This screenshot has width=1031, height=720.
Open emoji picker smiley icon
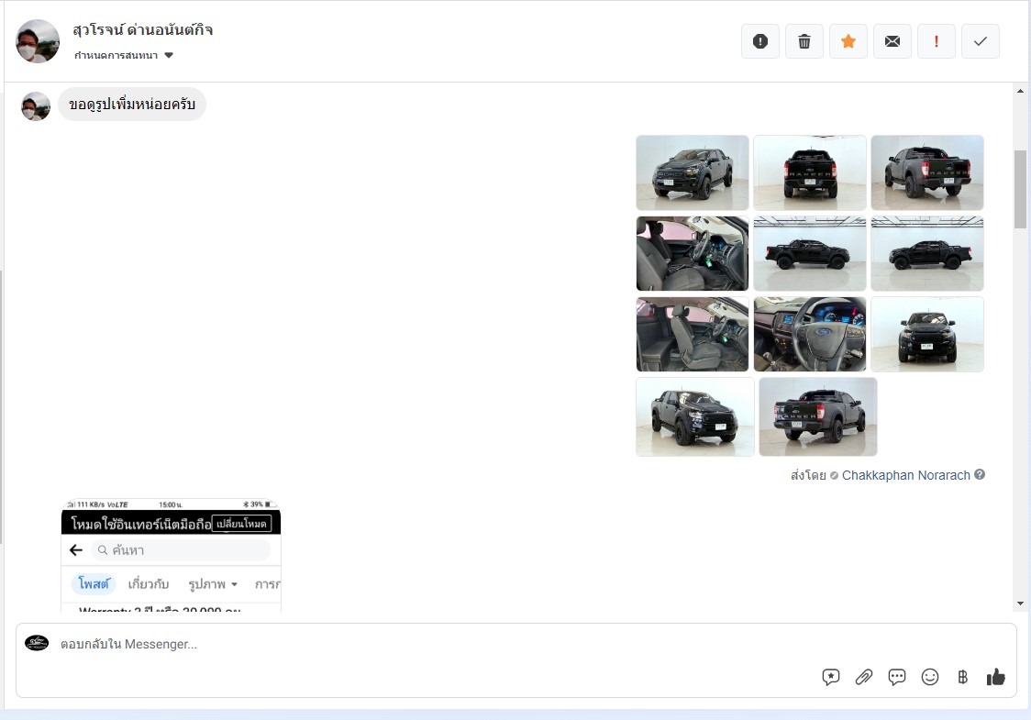[x=930, y=677]
